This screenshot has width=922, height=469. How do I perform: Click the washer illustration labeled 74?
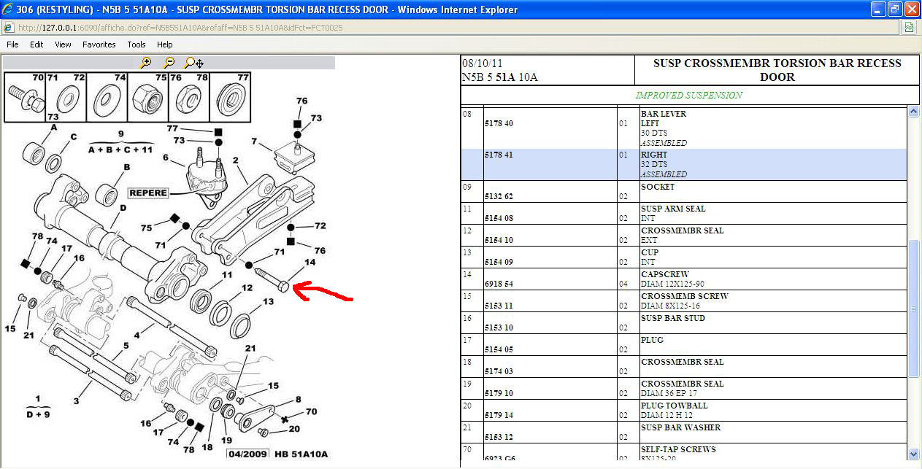pyautogui.click(x=109, y=96)
